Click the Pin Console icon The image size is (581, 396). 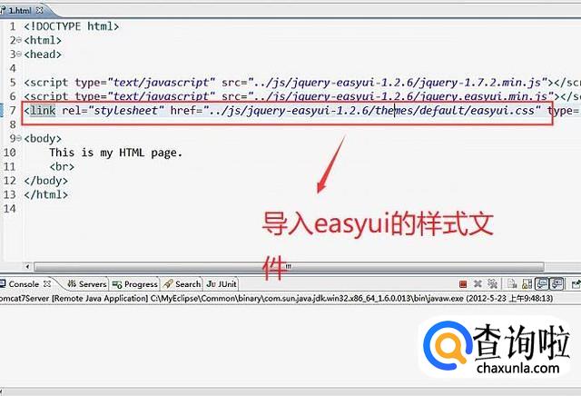click(576, 284)
